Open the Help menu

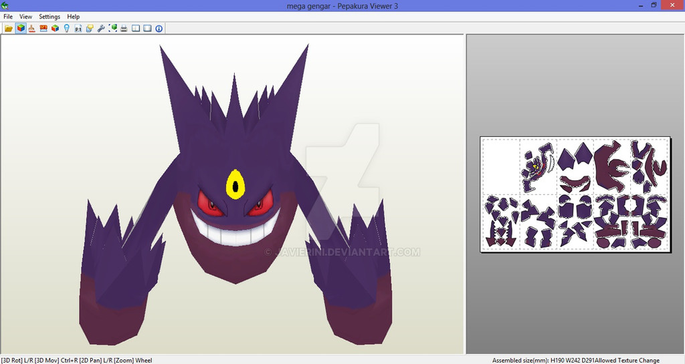tap(74, 17)
